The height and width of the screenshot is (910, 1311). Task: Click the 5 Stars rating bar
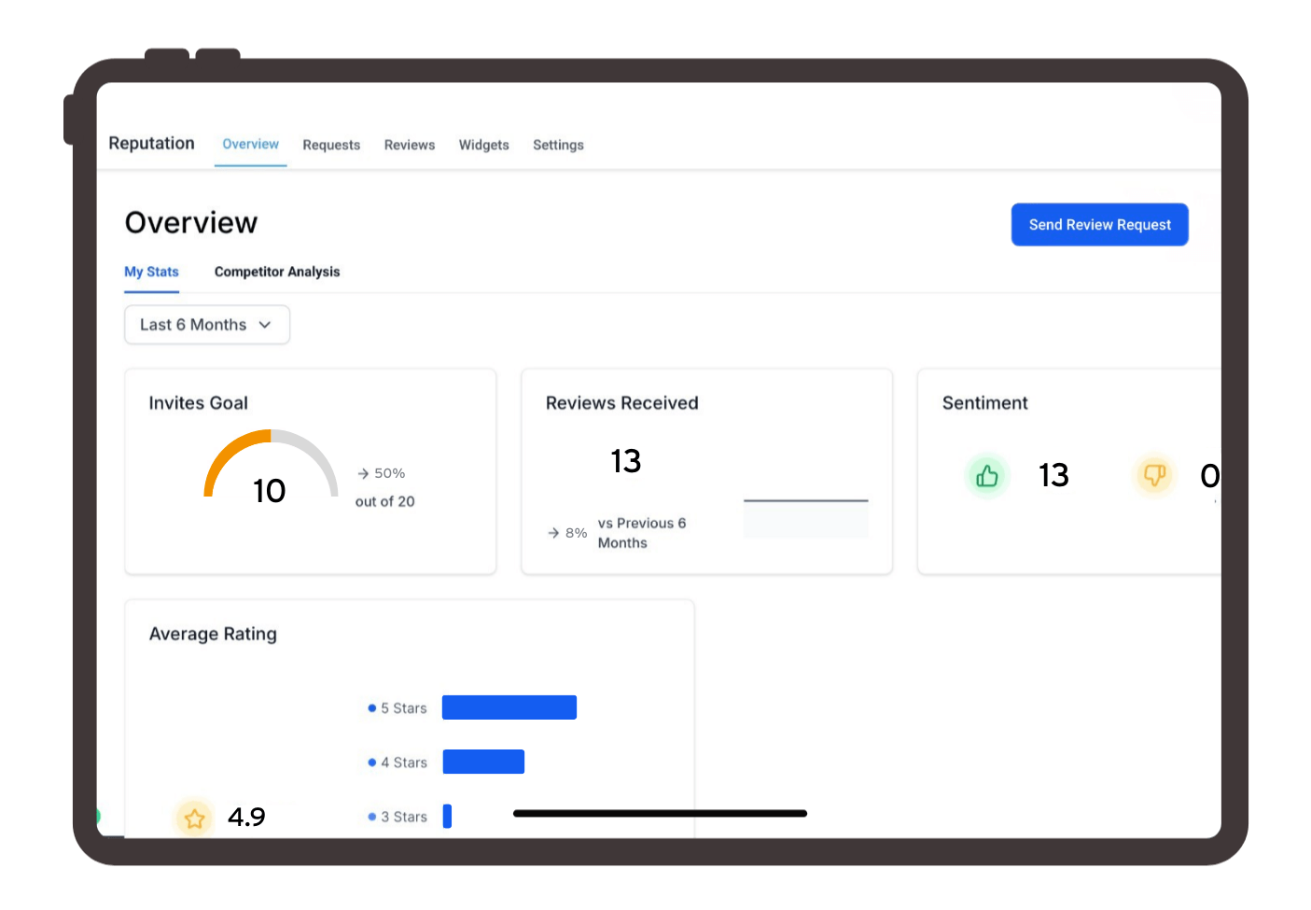click(509, 707)
